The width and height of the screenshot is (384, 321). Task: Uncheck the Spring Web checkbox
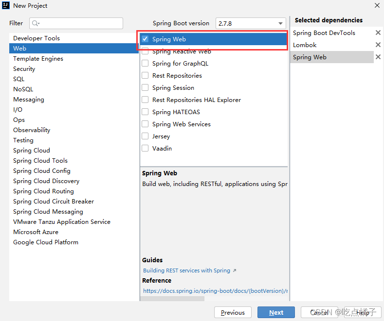point(145,39)
